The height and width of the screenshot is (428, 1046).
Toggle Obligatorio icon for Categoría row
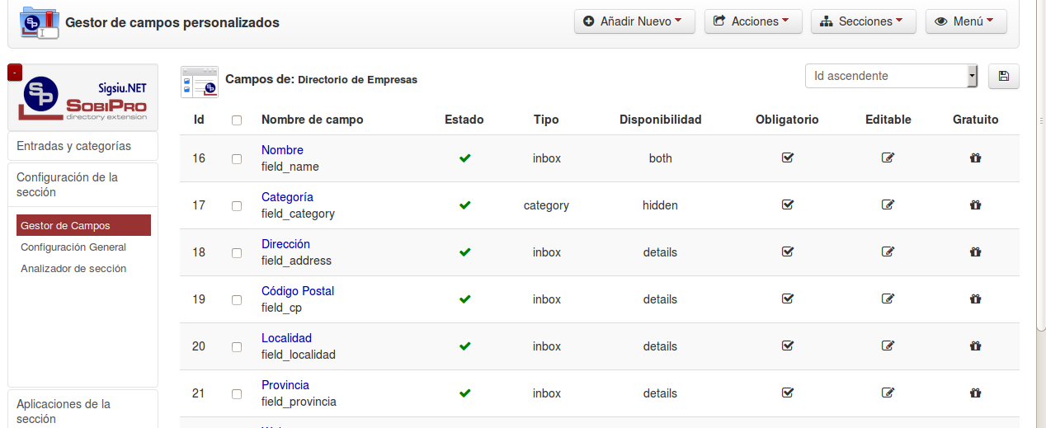coord(787,205)
